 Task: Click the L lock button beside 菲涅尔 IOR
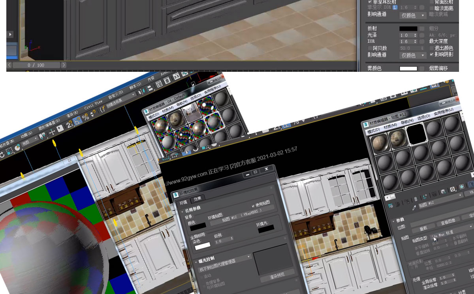395,7
